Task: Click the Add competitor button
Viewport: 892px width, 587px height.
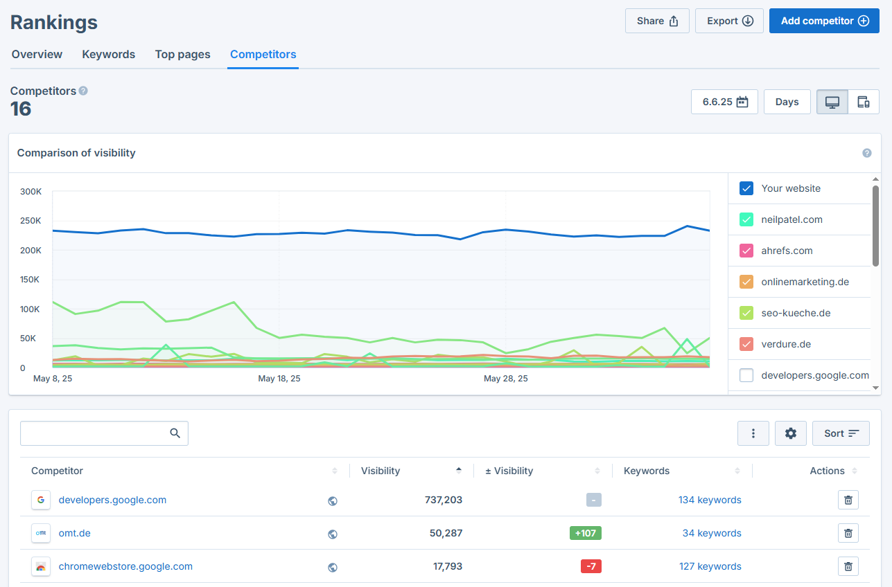Action: (824, 21)
